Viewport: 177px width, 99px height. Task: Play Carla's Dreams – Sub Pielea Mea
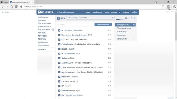(x=59, y=44)
